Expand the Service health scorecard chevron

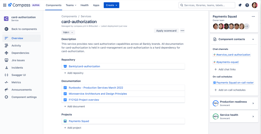tap(253, 117)
